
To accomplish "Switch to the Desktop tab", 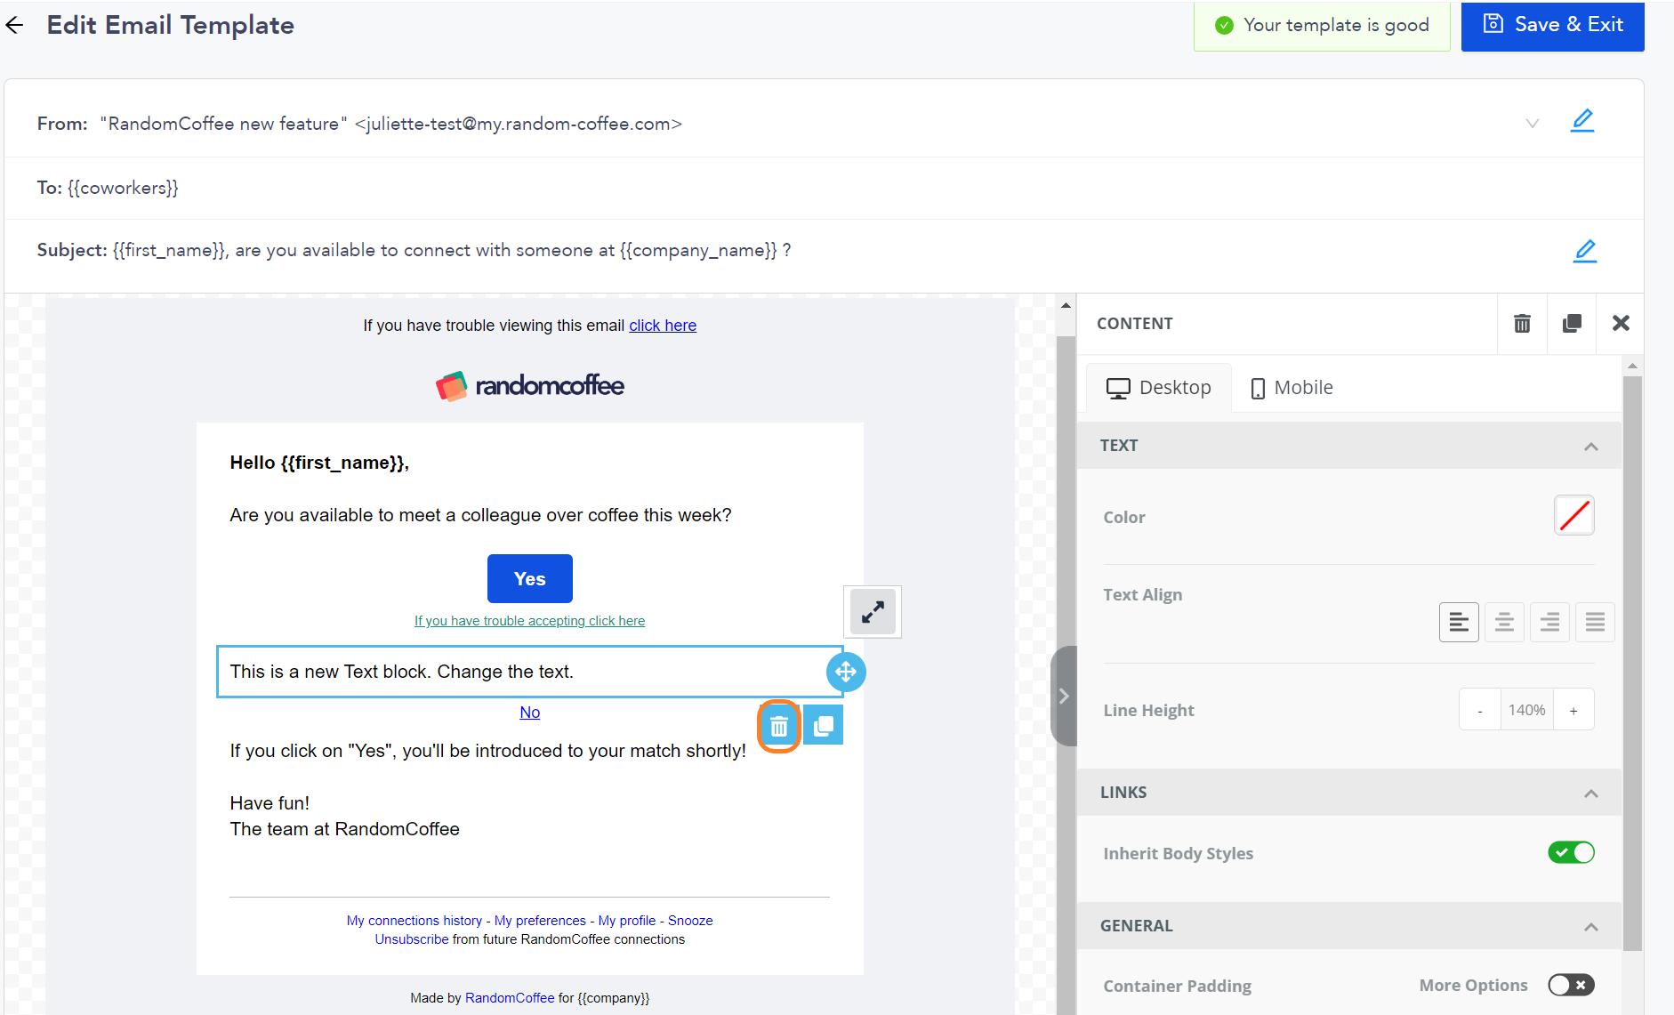I will 1158,388.
